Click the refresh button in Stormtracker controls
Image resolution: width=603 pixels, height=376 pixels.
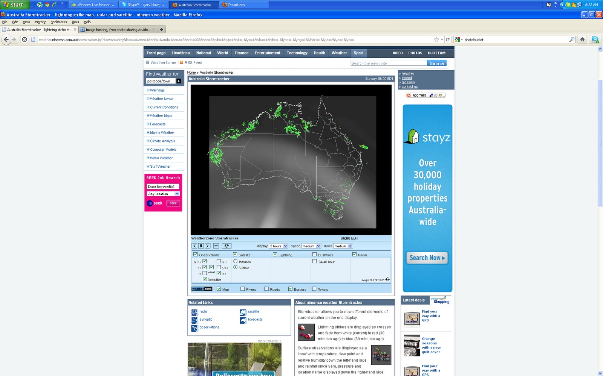coord(226,246)
